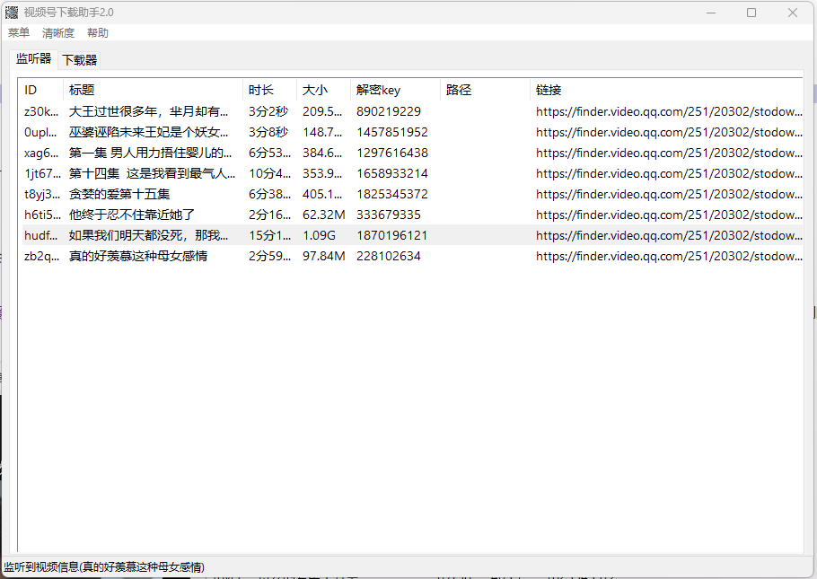Open the 清晰度 quality menu
The height and width of the screenshot is (579, 817).
coord(57,32)
